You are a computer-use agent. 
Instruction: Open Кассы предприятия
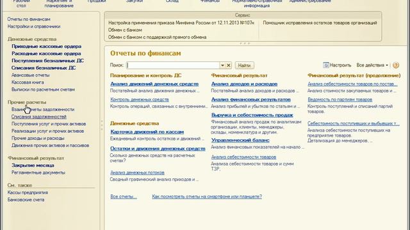click(x=28, y=193)
